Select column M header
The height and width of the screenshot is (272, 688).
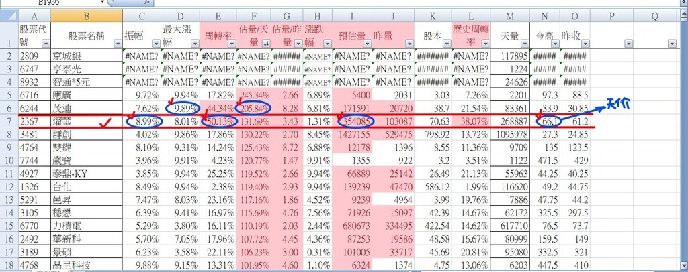click(x=510, y=15)
